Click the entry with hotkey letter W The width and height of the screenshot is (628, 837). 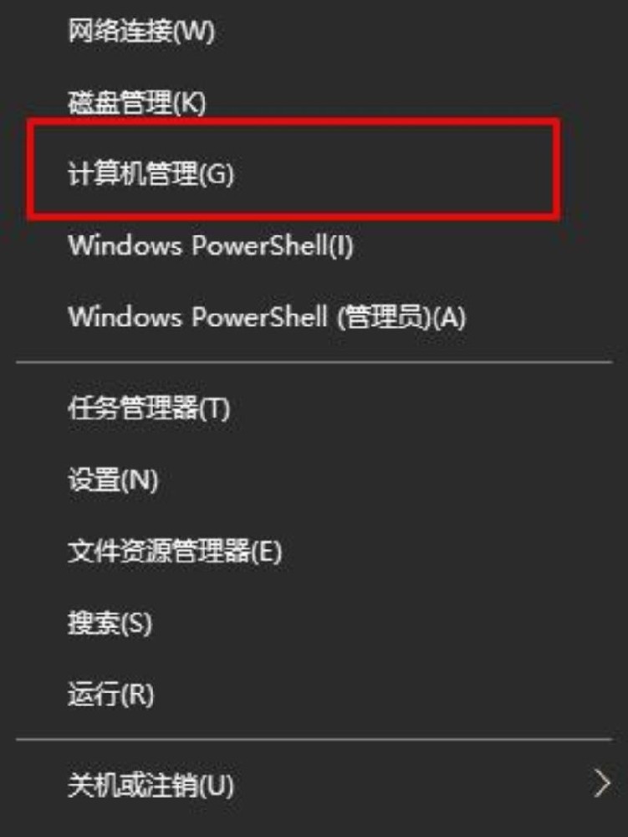[314, 31]
